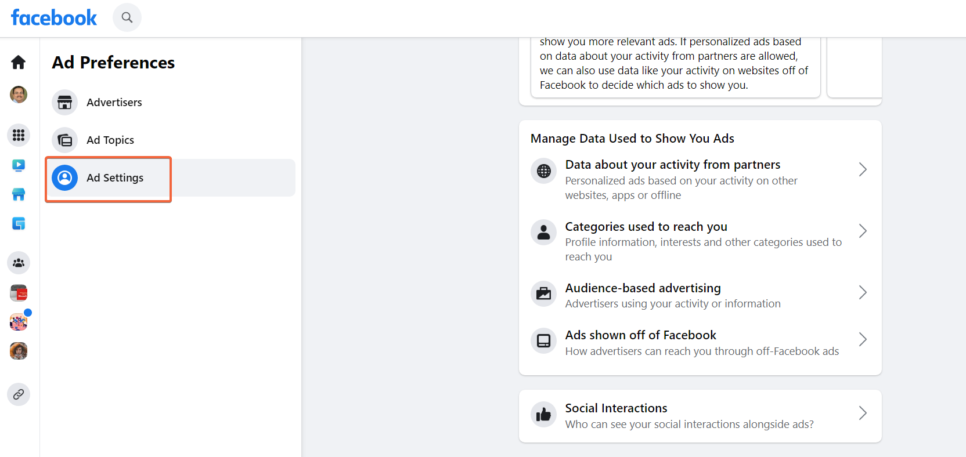This screenshot has height=457, width=966.
Task: Click person icon beside Categories used
Action: 544,233
